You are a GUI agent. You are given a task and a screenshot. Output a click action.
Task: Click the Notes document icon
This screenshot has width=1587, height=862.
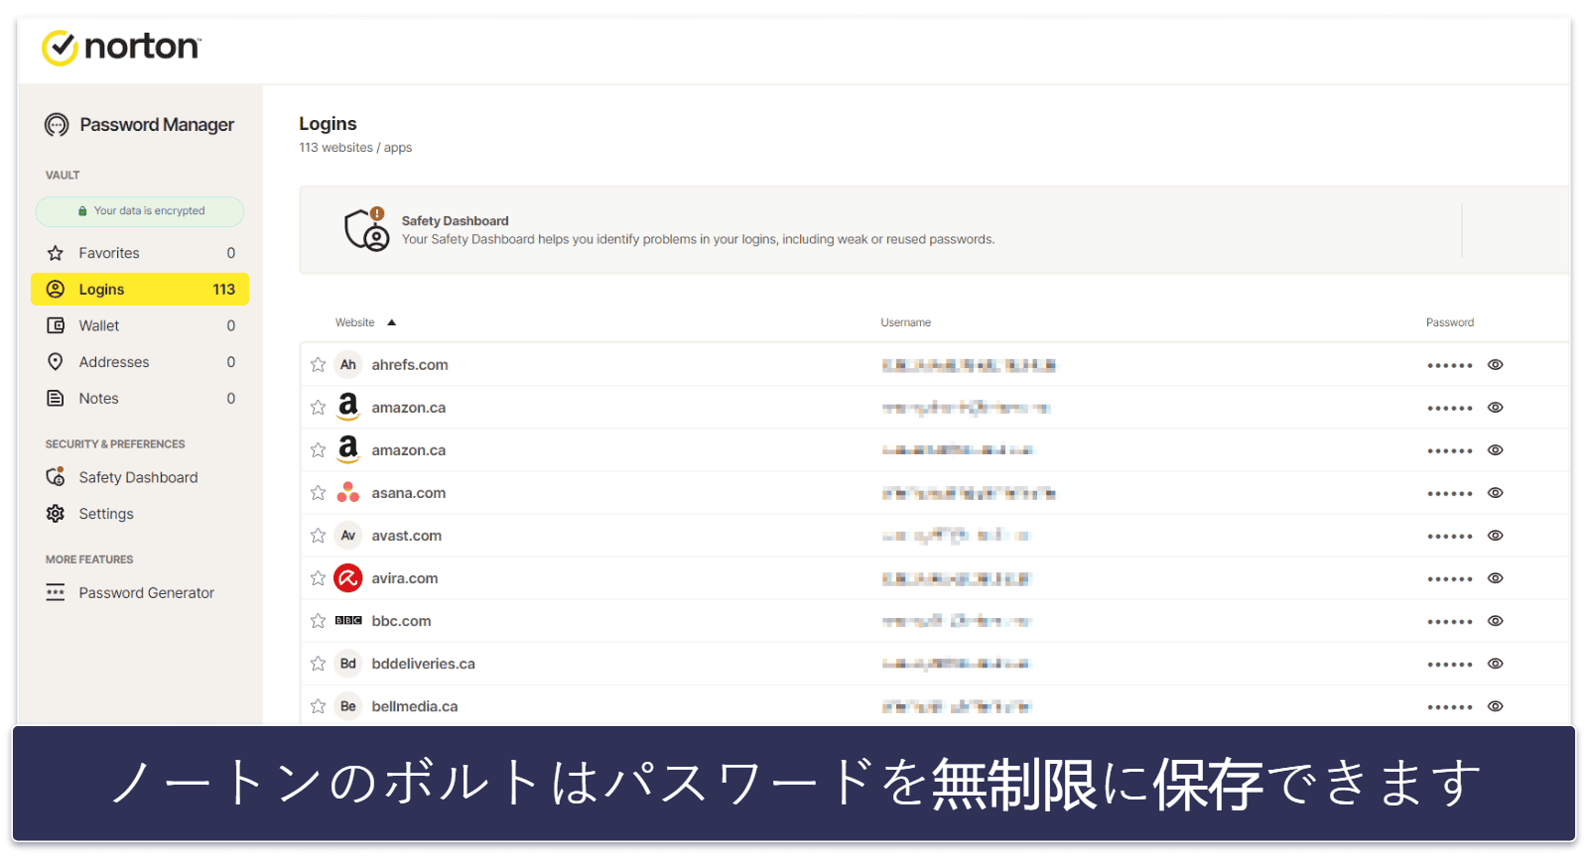(56, 399)
